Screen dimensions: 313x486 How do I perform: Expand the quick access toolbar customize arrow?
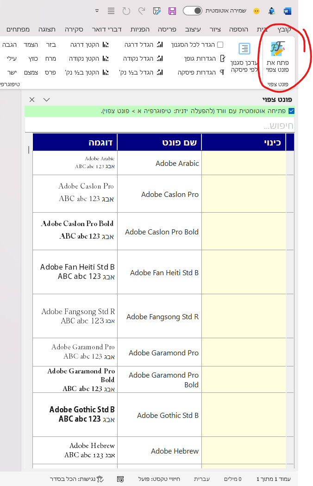tap(97, 11)
